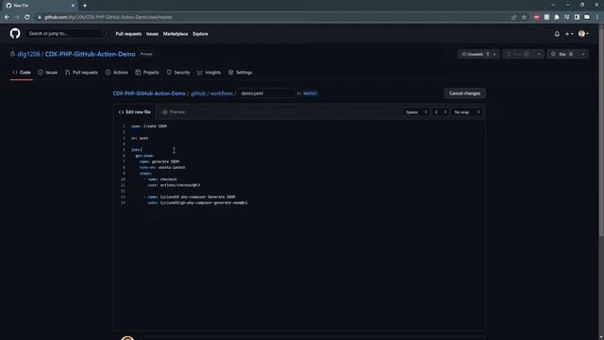Image resolution: width=604 pixels, height=340 pixels.
Task: Click the site lock icon in address bar
Action: click(40, 17)
